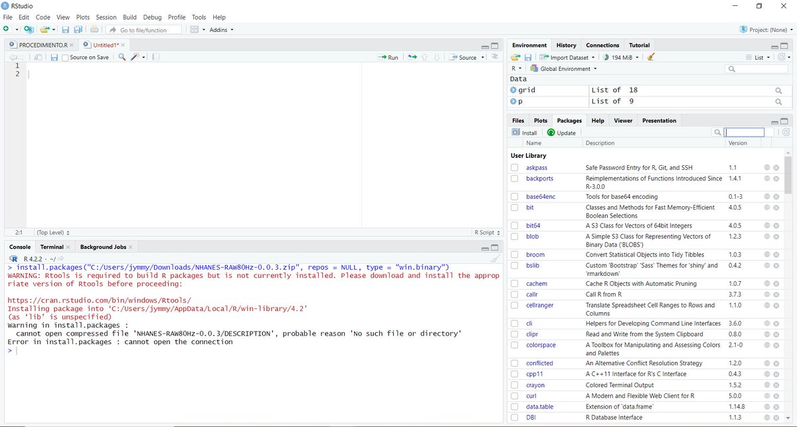This screenshot has width=797, height=427.
Task: Enable the data.table package checkbox
Action: (515, 407)
